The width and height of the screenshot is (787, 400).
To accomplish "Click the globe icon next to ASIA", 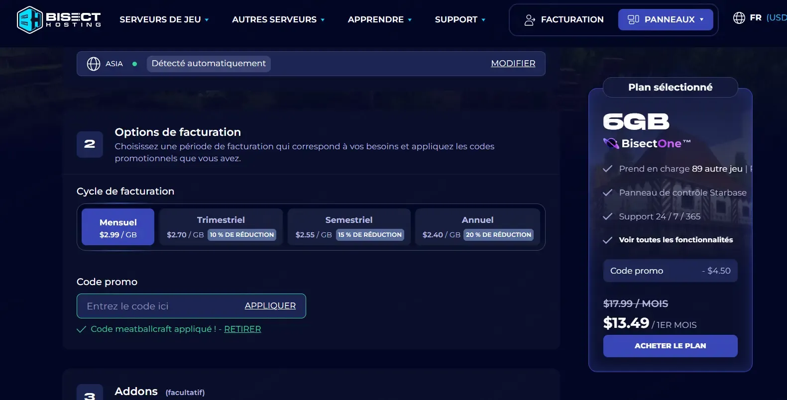I will [x=94, y=64].
